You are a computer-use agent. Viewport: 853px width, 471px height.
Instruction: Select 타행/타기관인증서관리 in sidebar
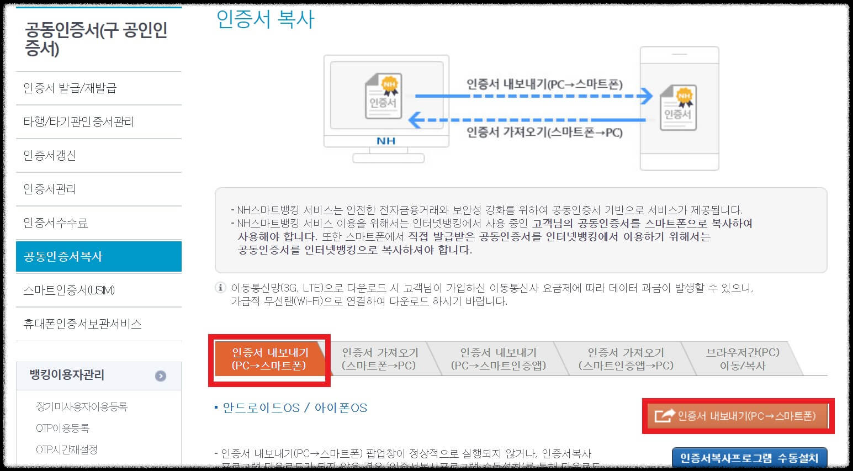click(x=98, y=121)
